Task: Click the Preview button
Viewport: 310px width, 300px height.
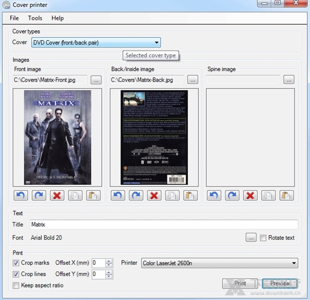Action: (280, 283)
